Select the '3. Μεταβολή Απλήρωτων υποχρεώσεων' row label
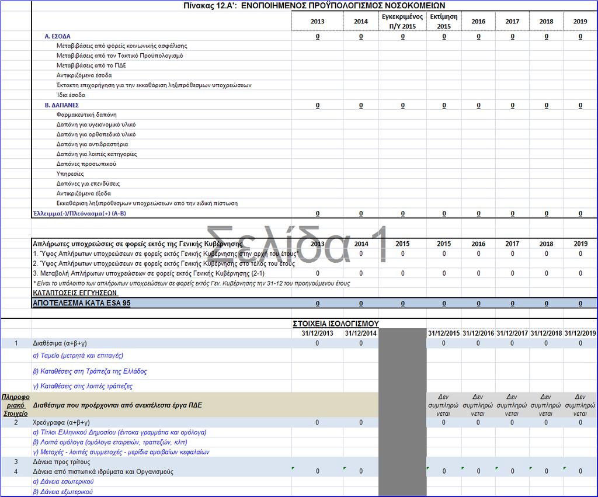598x497 pixels. pos(149,273)
